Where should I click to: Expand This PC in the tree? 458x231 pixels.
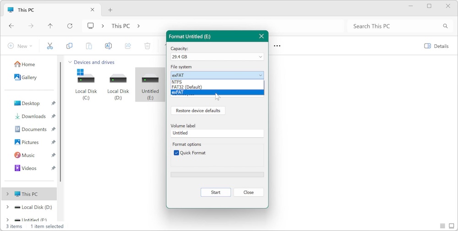tap(8, 194)
